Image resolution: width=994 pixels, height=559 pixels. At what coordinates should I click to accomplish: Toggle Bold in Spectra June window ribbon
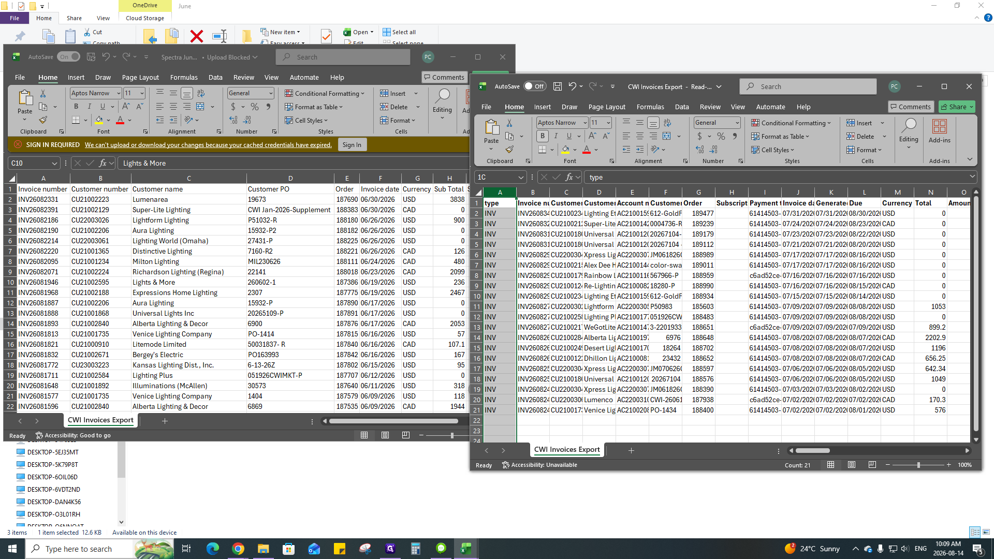tap(76, 107)
